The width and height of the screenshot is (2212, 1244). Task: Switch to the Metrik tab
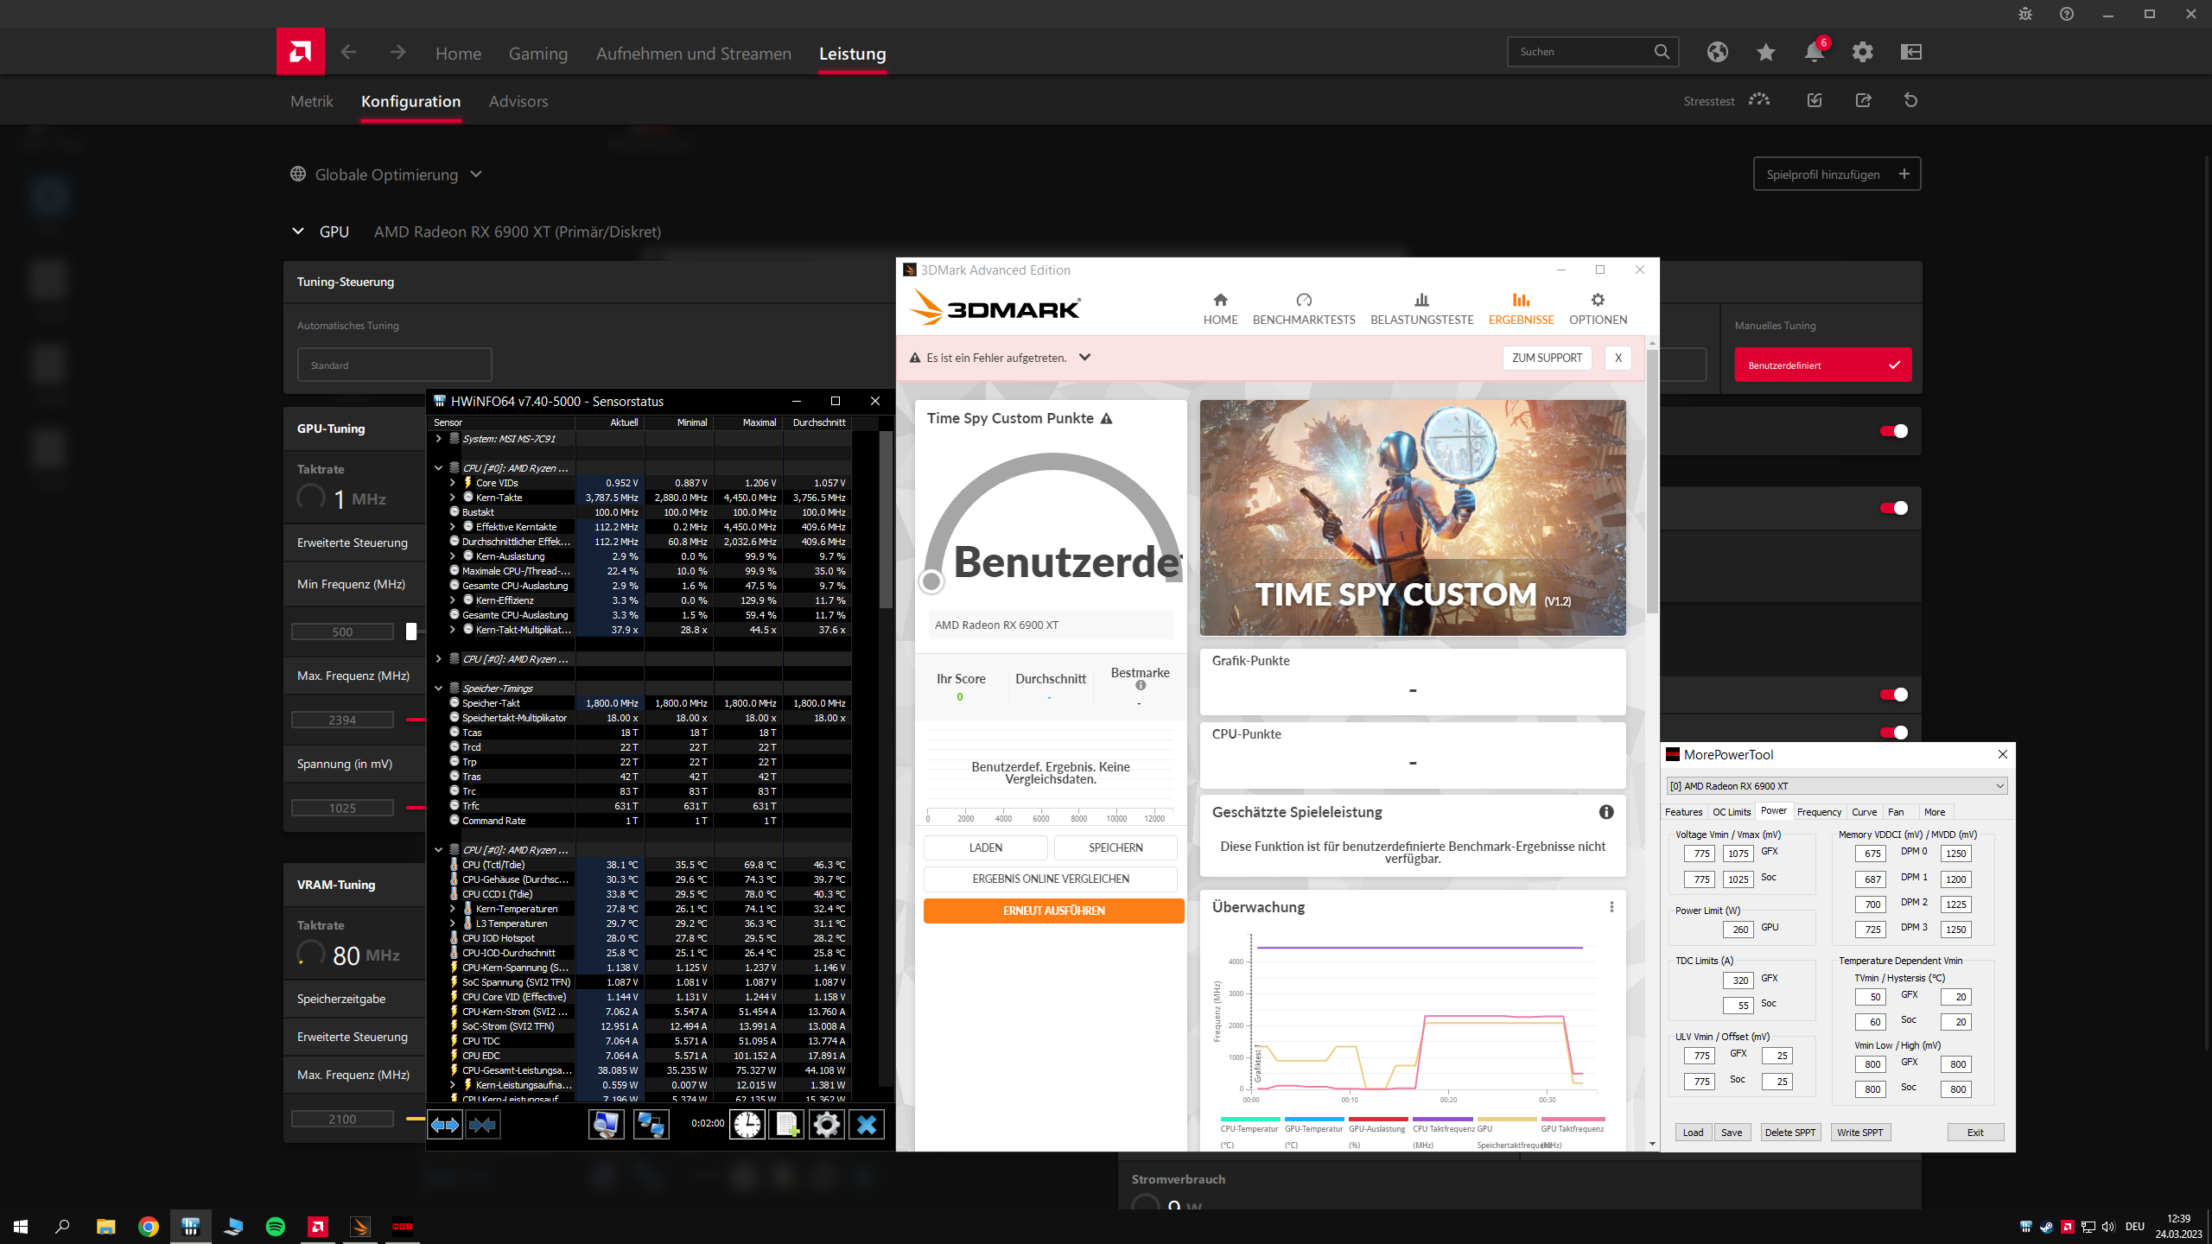click(311, 101)
